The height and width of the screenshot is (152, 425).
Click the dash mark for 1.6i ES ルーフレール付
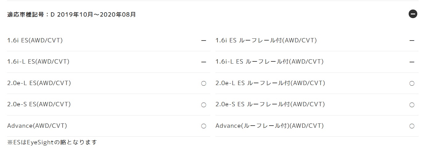point(412,41)
